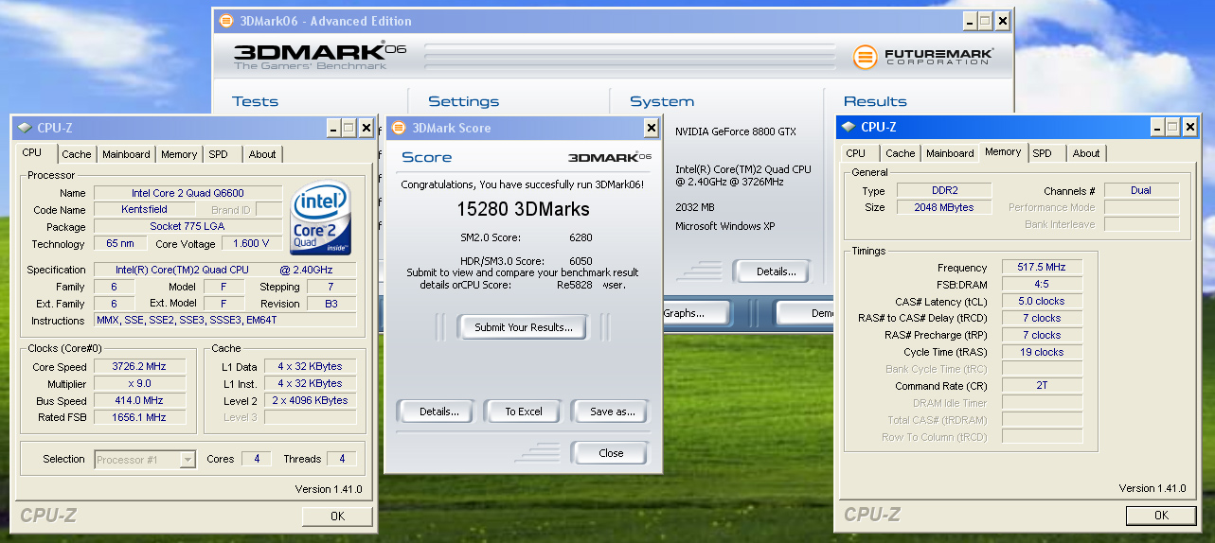Click right CPU-Z window title icon
This screenshot has width=1215, height=543.
(x=849, y=128)
